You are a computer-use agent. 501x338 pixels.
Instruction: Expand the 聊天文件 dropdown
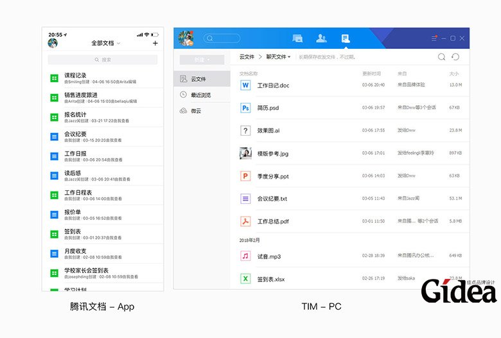point(278,57)
